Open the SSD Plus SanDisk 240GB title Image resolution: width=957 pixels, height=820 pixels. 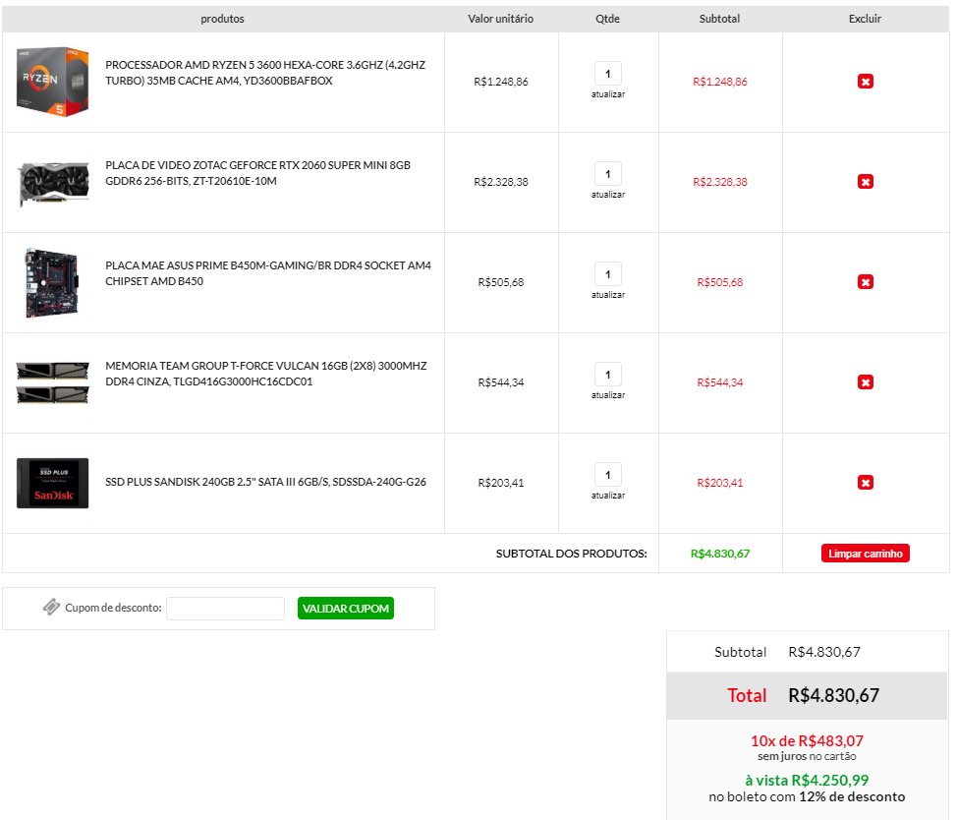[265, 482]
